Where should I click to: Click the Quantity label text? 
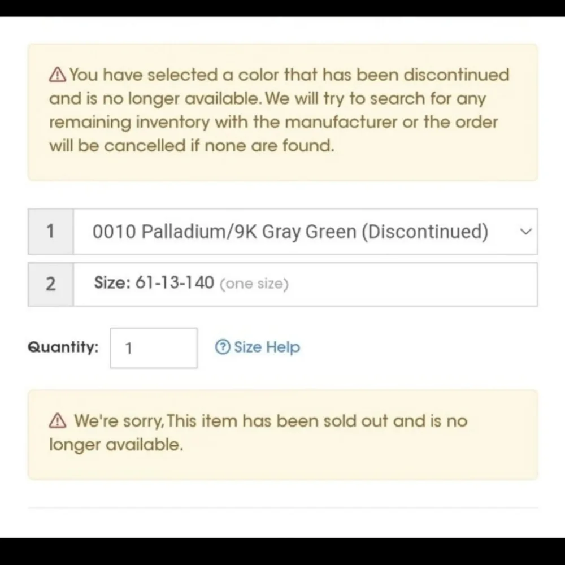tap(63, 347)
